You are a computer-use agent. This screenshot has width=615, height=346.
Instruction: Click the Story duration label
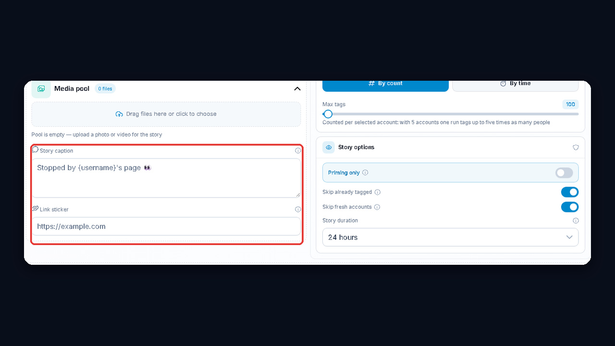click(340, 221)
